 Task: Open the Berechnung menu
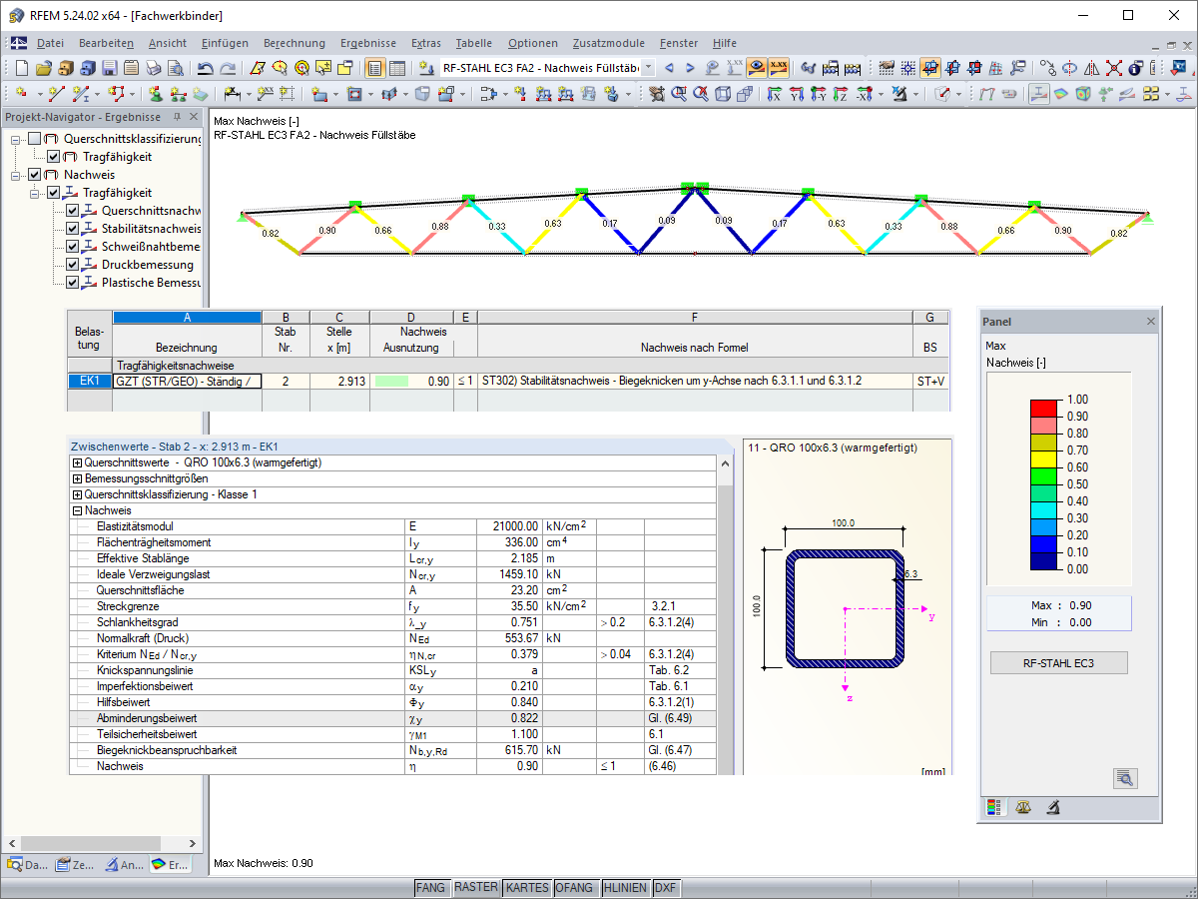[295, 43]
